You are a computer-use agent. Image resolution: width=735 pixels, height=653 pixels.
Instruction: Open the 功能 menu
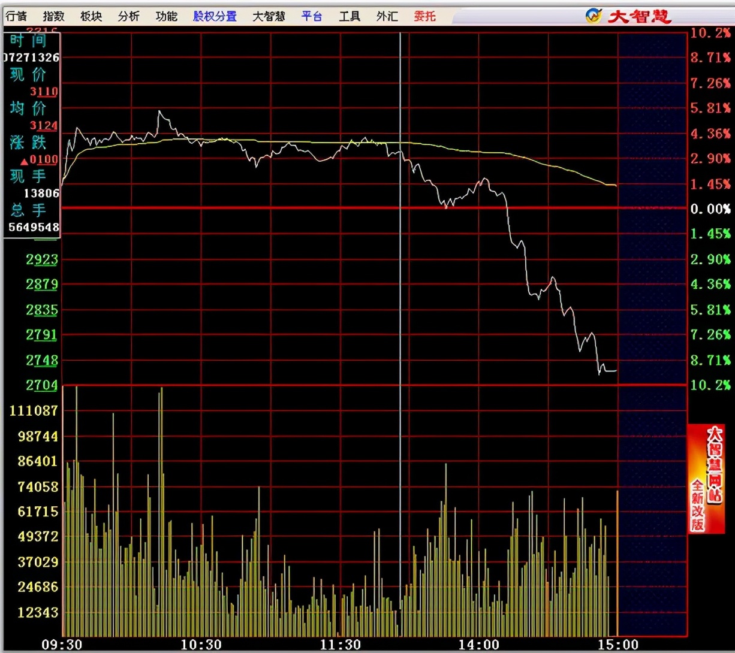[166, 16]
